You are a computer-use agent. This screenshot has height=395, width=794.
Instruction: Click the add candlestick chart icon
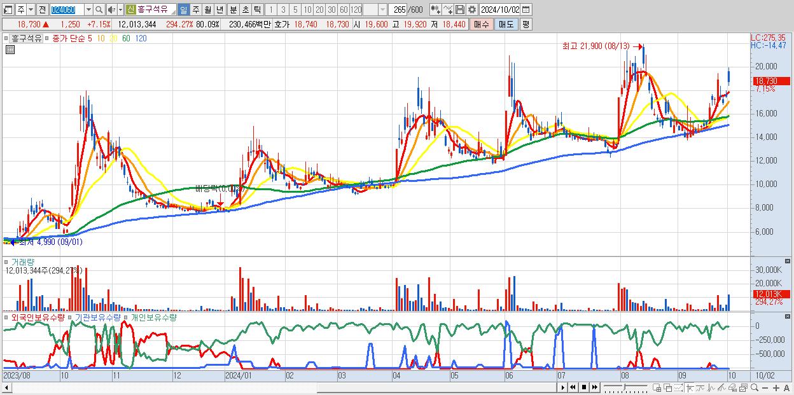[x=436, y=10]
